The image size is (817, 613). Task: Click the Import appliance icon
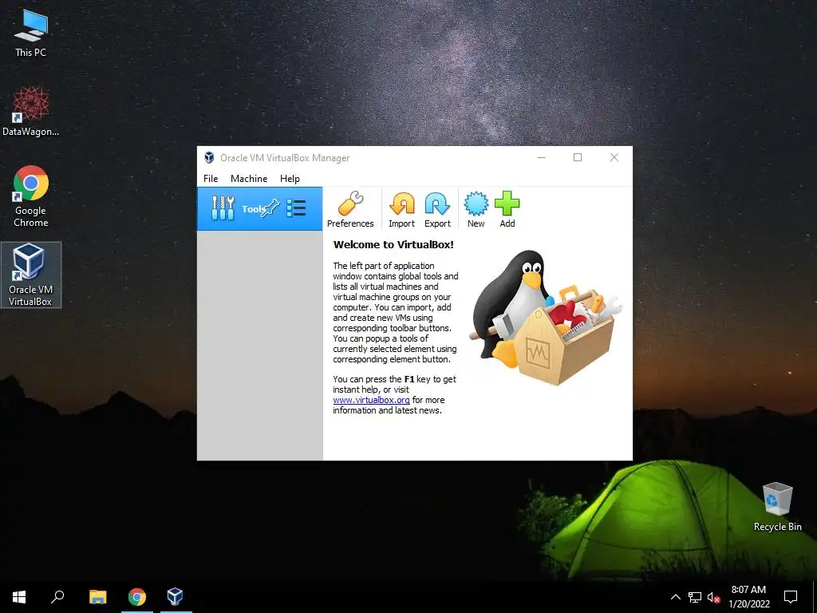coord(402,210)
